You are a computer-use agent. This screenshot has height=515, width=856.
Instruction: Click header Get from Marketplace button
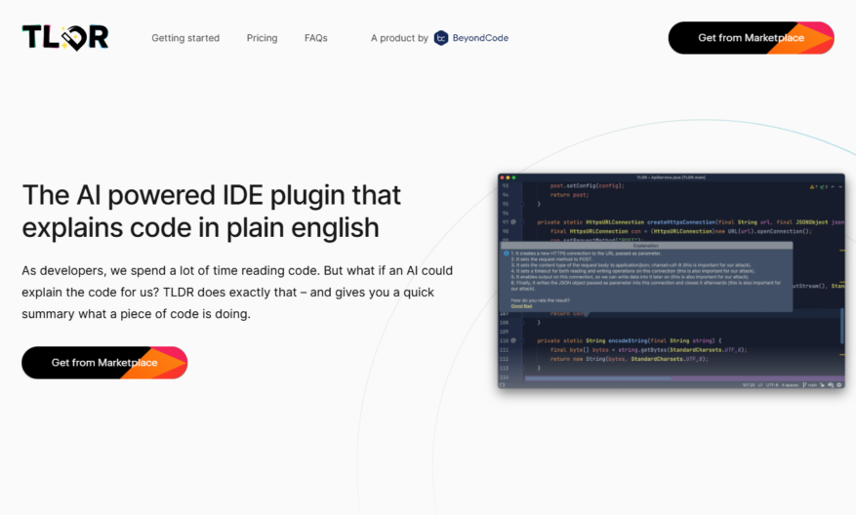click(x=752, y=38)
